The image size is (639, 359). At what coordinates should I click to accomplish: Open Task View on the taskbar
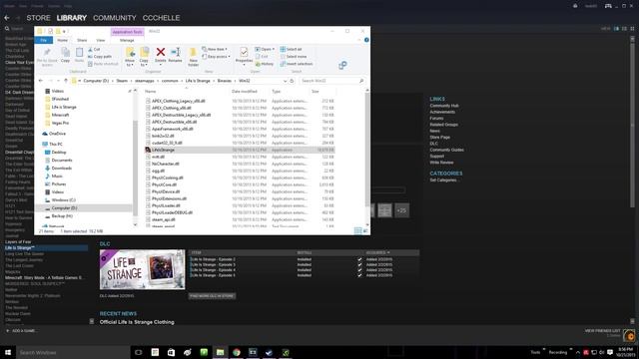coord(139,352)
